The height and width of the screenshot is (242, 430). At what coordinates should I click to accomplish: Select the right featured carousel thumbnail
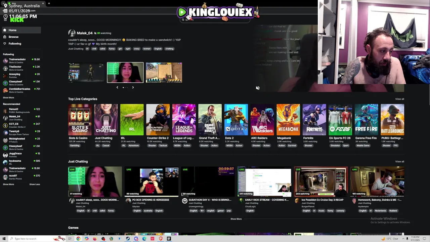point(164,72)
